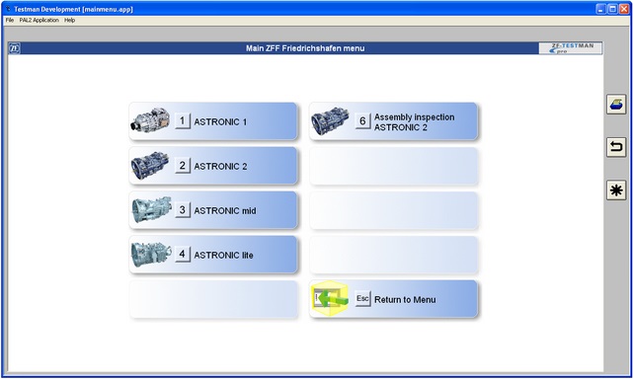Click the ASTRONIC 1 gearbox image

point(150,119)
